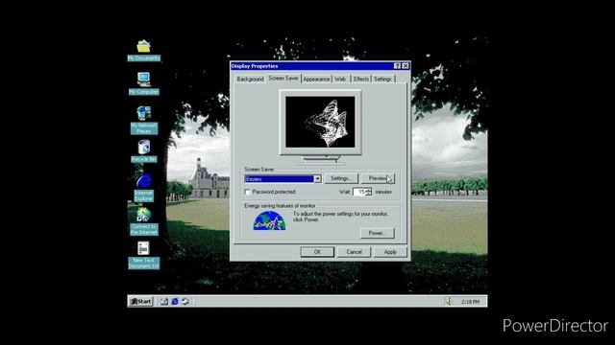Click the Cancel button
615x345 pixels.
pos(355,252)
